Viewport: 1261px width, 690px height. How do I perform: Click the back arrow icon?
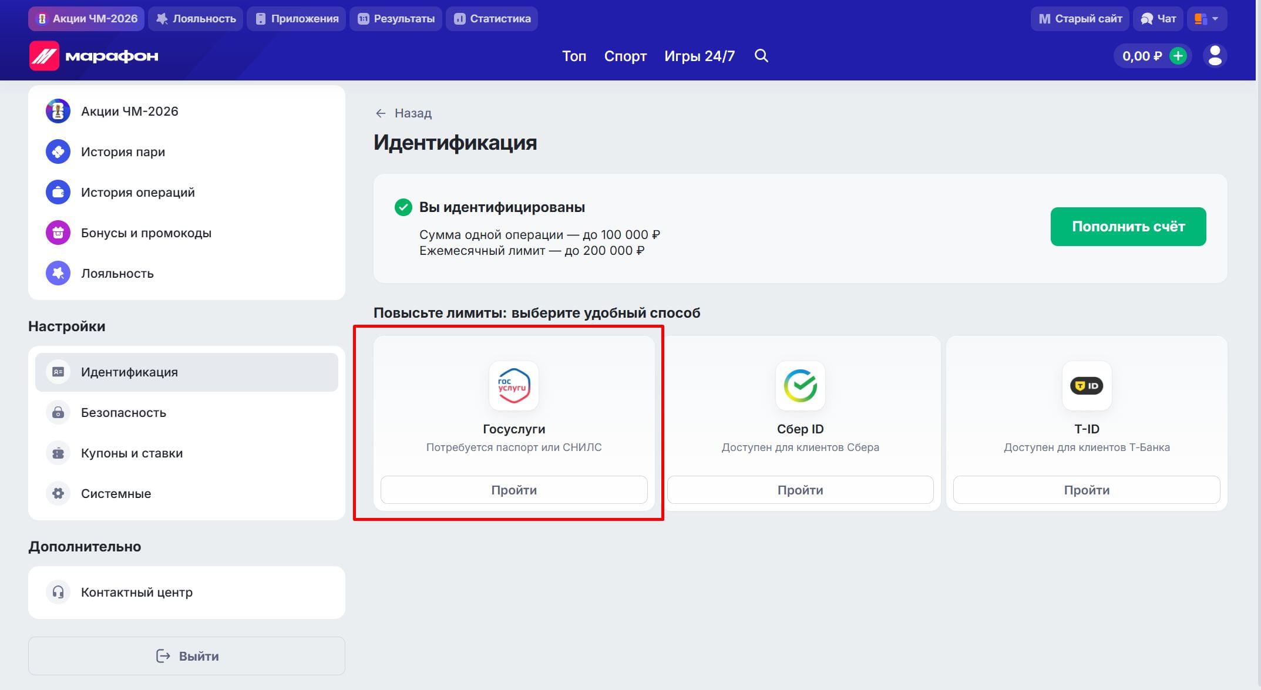point(381,113)
